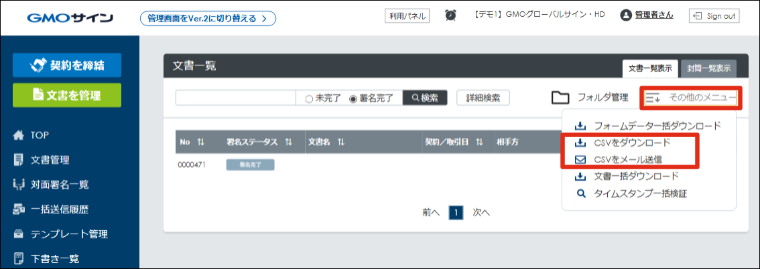Click the テンプレート管理 sidebar icon
The height and width of the screenshot is (269, 760).
[x=19, y=234]
